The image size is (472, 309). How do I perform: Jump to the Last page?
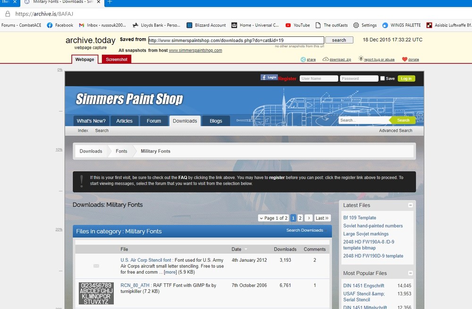(322, 218)
